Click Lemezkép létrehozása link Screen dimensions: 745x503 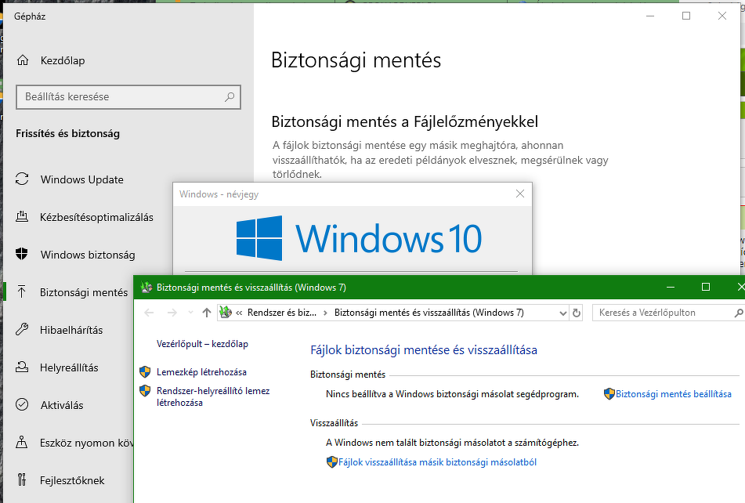click(x=201, y=372)
